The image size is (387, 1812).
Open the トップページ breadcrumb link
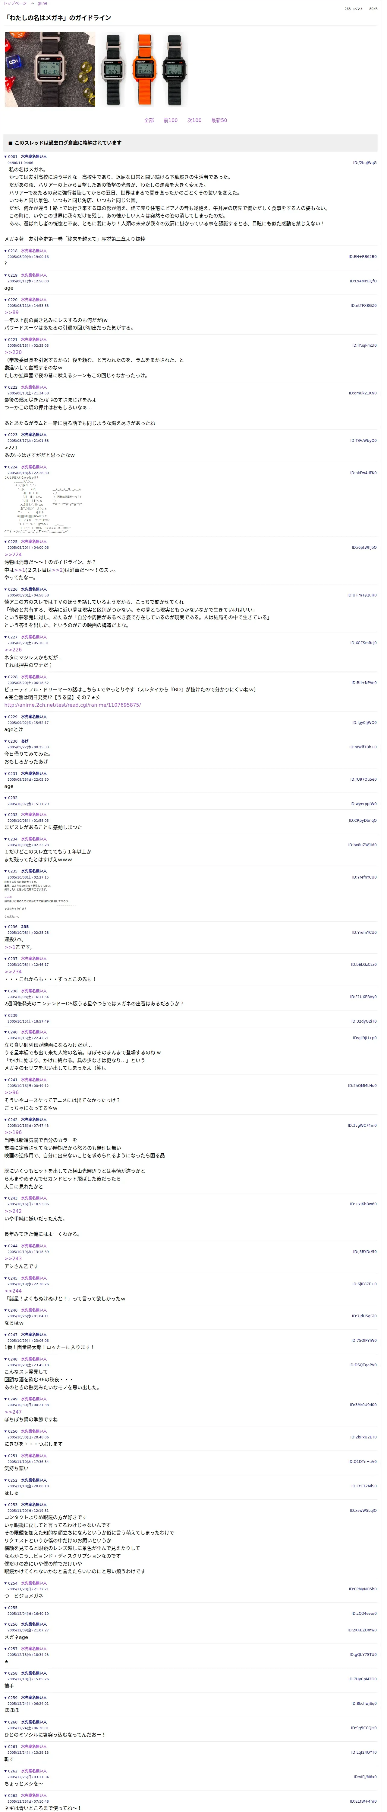pyautogui.click(x=15, y=4)
